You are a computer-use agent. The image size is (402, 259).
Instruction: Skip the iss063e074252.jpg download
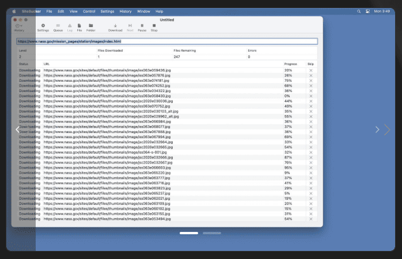coord(311,86)
